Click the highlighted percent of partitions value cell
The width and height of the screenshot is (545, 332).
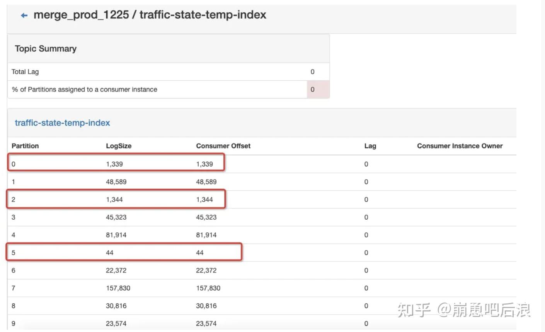[x=318, y=90]
